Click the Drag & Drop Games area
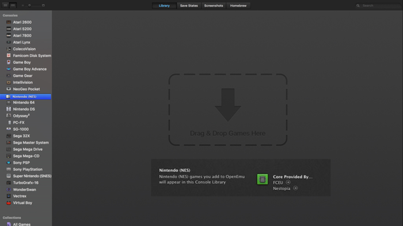The width and height of the screenshot is (403, 226). pyautogui.click(x=228, y=110)
